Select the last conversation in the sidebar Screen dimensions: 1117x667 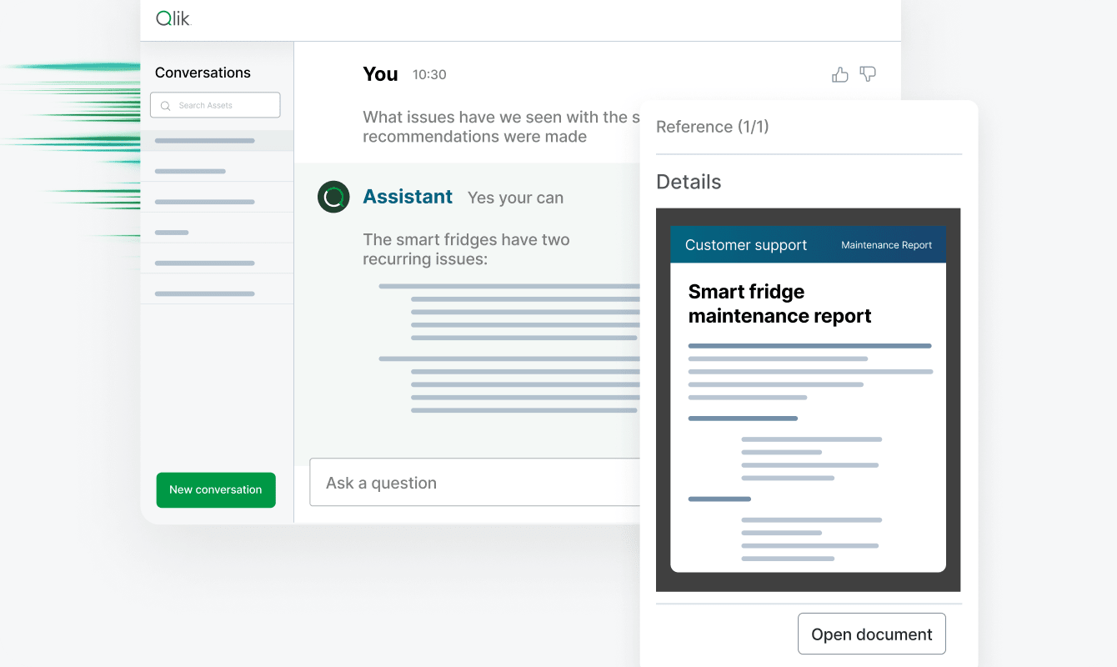click(x=205, y=293)
